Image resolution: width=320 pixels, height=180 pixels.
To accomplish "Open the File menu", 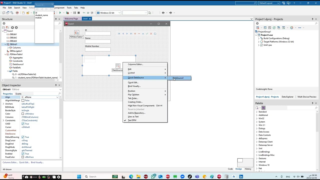I will [4, 8].
